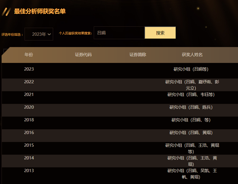Click 研究小组（吕娟、等） entry
Viewport: 238px width, 184px height.
pyautogui.click(x=191, y=120)
